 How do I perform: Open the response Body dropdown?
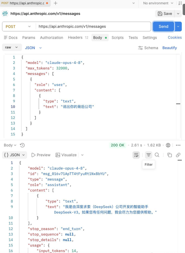pos(10,145)
